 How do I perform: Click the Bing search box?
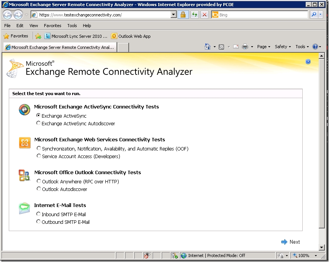pos(260,15)
